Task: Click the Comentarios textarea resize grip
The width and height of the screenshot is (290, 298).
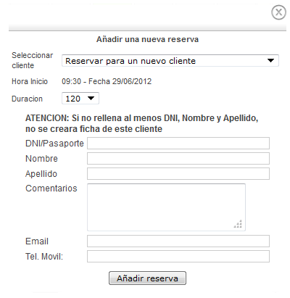Action: [238, 224]
